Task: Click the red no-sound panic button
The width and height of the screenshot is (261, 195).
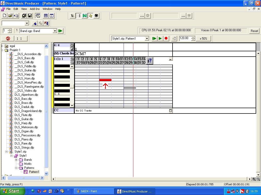Action: click(8, 39)
